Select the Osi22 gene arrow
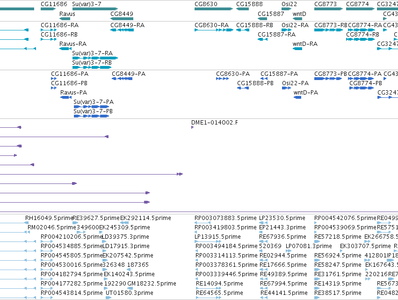The height and width of the screenshot is (300, 398). pos(287,9)
